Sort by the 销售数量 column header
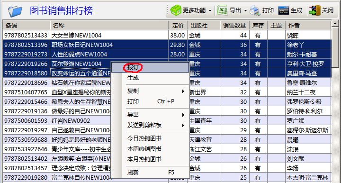Screen dimensions: 341x183 click(x=234, y=26)
